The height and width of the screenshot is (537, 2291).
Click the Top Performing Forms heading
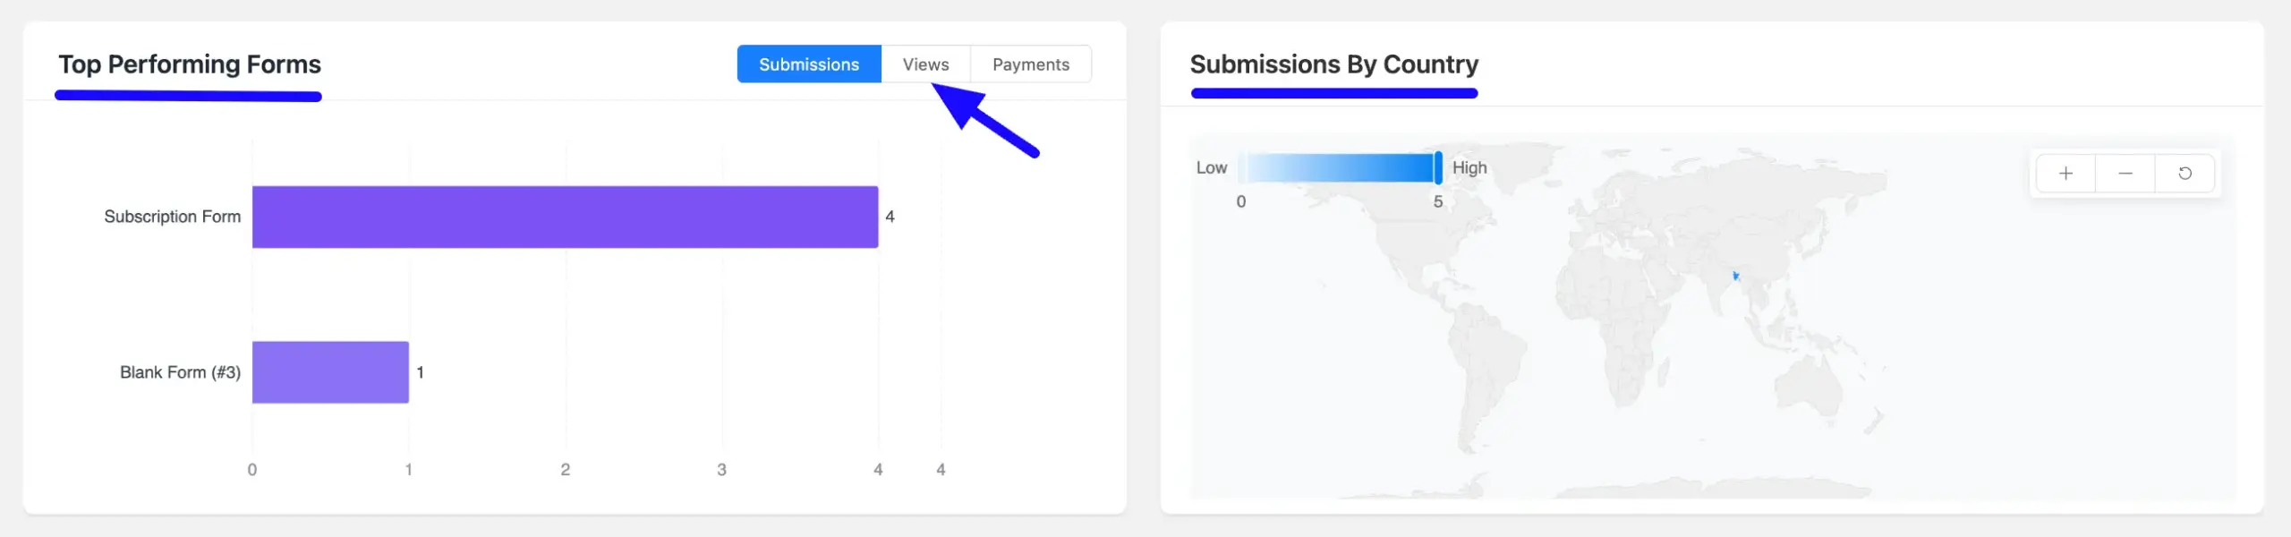[x=190, y=64]
